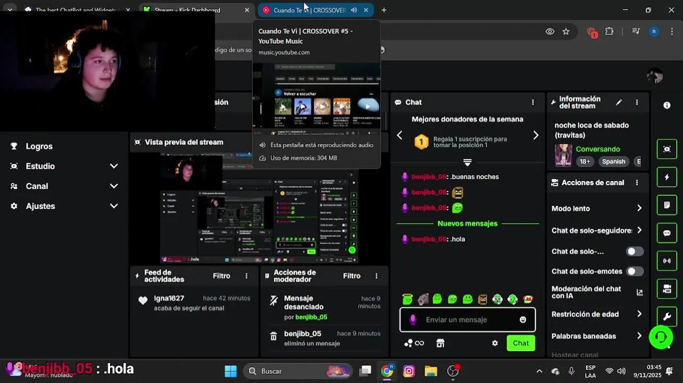683x383 pixels.
Task: Open Instagram from the taskbar
Action: pyautogui.click(x=409, y=371)
